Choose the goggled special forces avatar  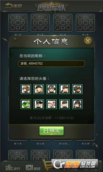(77, 89)
